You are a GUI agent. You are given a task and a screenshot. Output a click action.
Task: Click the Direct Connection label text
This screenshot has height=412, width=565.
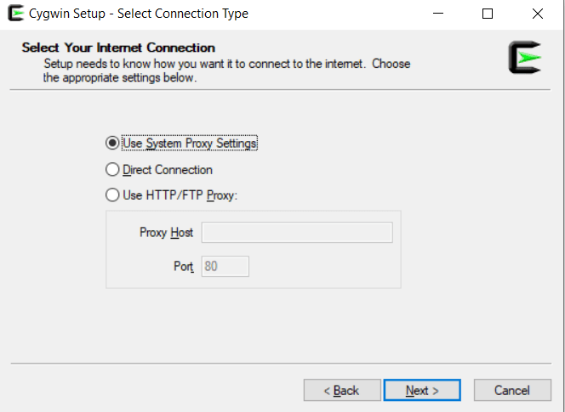pos(168,170)
